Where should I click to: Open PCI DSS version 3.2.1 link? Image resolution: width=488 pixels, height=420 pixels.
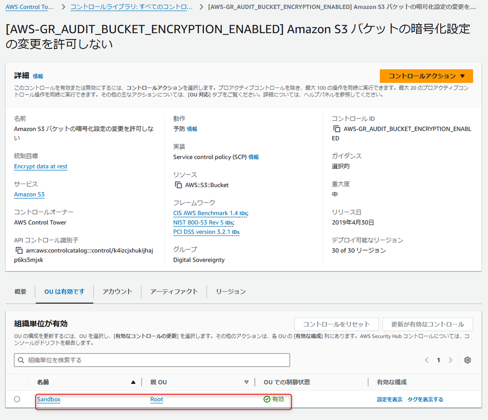[x=202, y=232]
